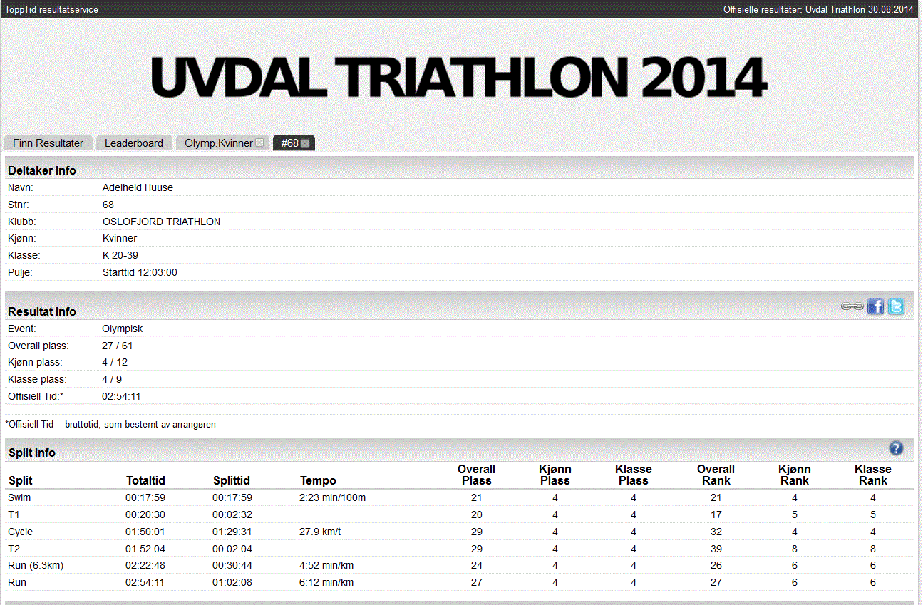Click T2 Overall Rank value 39
The width and height of the screenshot is (923, 605).
[x=716, y=549]
